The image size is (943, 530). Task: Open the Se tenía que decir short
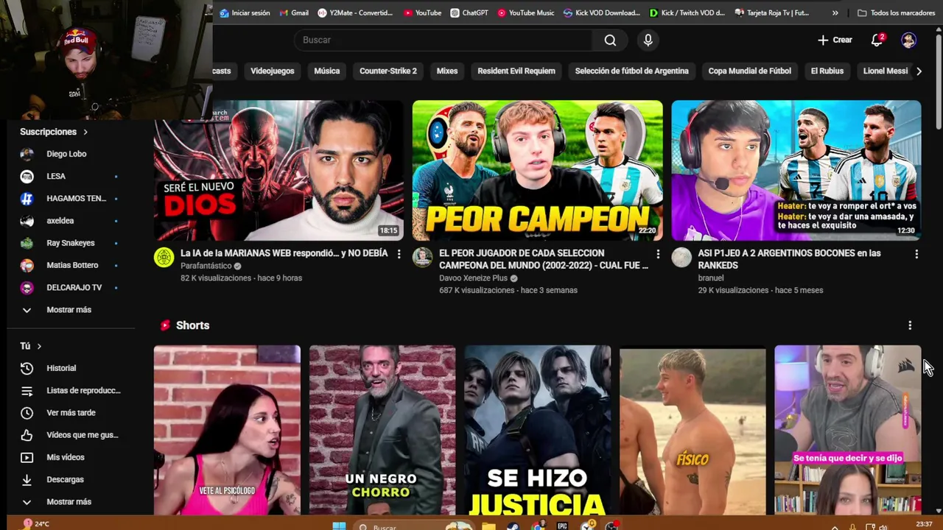click(x=848, y=430)
